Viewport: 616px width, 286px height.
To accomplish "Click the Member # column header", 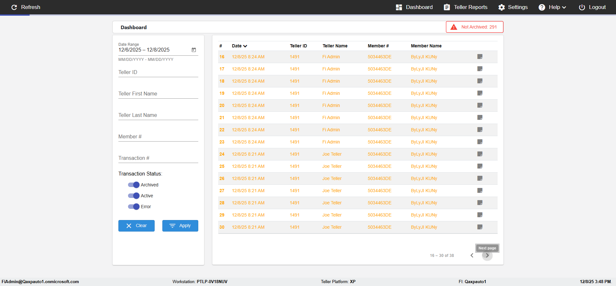I will [378, 46].
